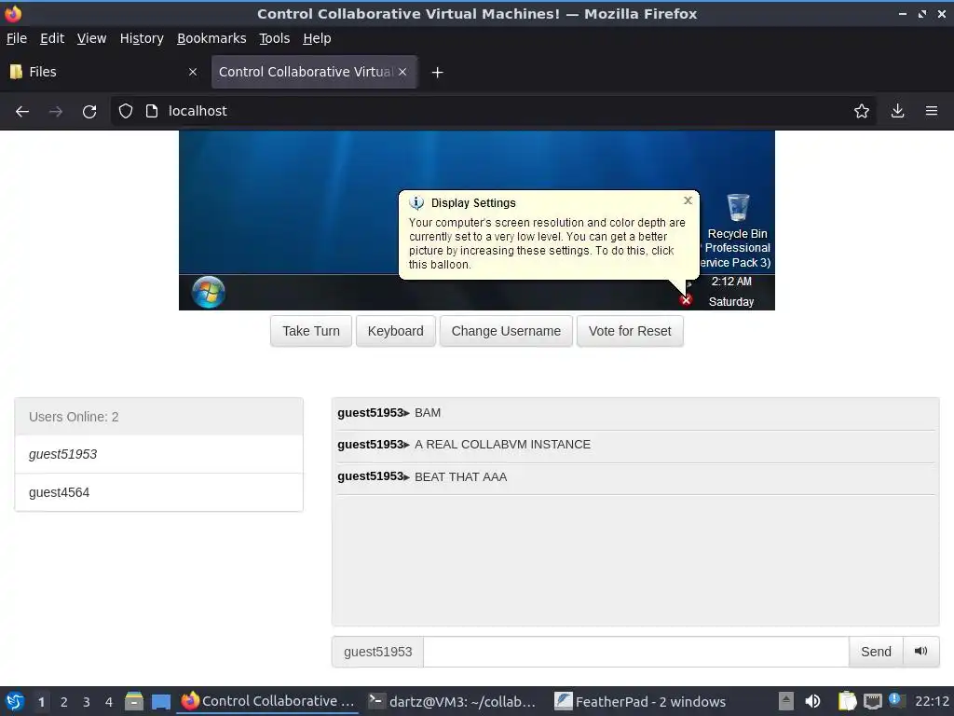Click the Control Collaborative Firefox taskbar item

pos(267,701)
